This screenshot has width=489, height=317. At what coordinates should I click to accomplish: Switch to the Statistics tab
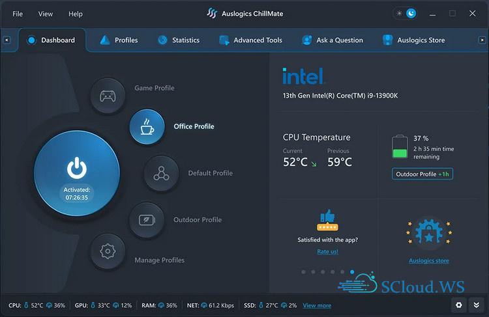pos(179,40)
